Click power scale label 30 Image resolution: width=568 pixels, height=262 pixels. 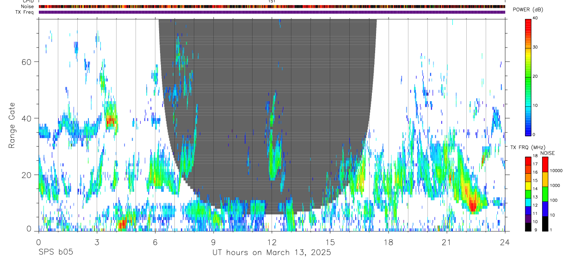pos(535,47)
